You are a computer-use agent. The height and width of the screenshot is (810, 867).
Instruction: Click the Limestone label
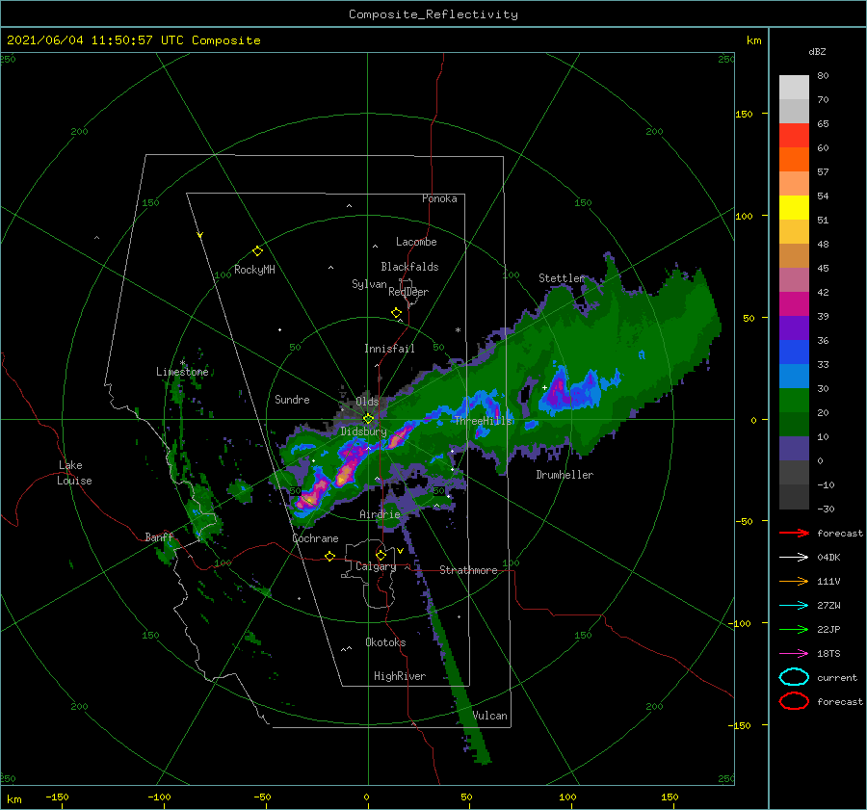coord(182,372)
